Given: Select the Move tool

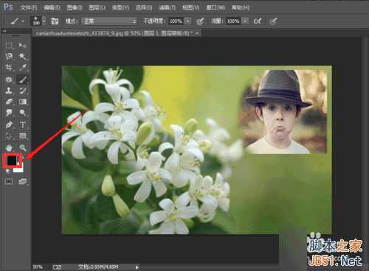Looking at the screenshot, I should (23, 45).
